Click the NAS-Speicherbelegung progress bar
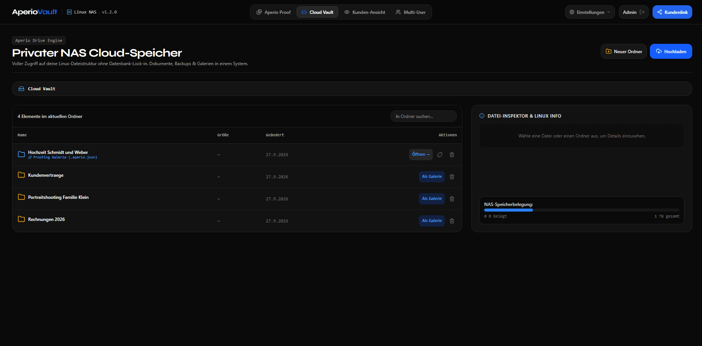Viewport: 702px width, 346px height. tap(582, 210)
